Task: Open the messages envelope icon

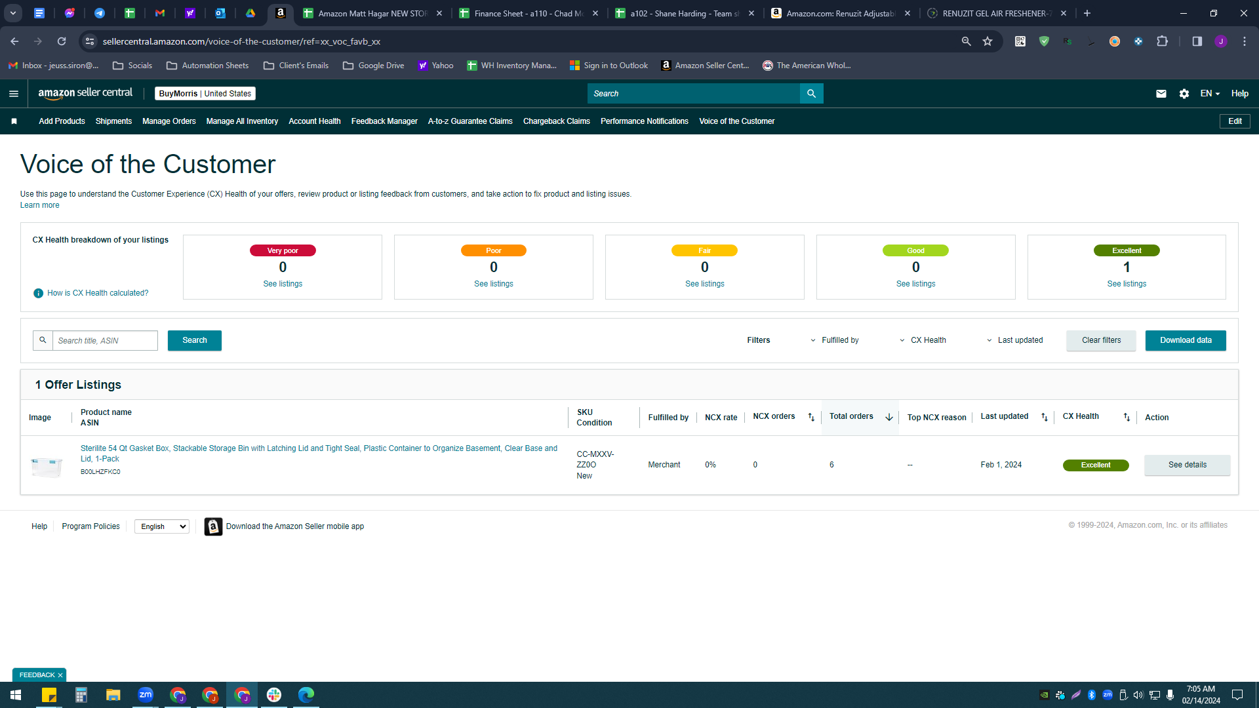Action: pos(1161,94)
